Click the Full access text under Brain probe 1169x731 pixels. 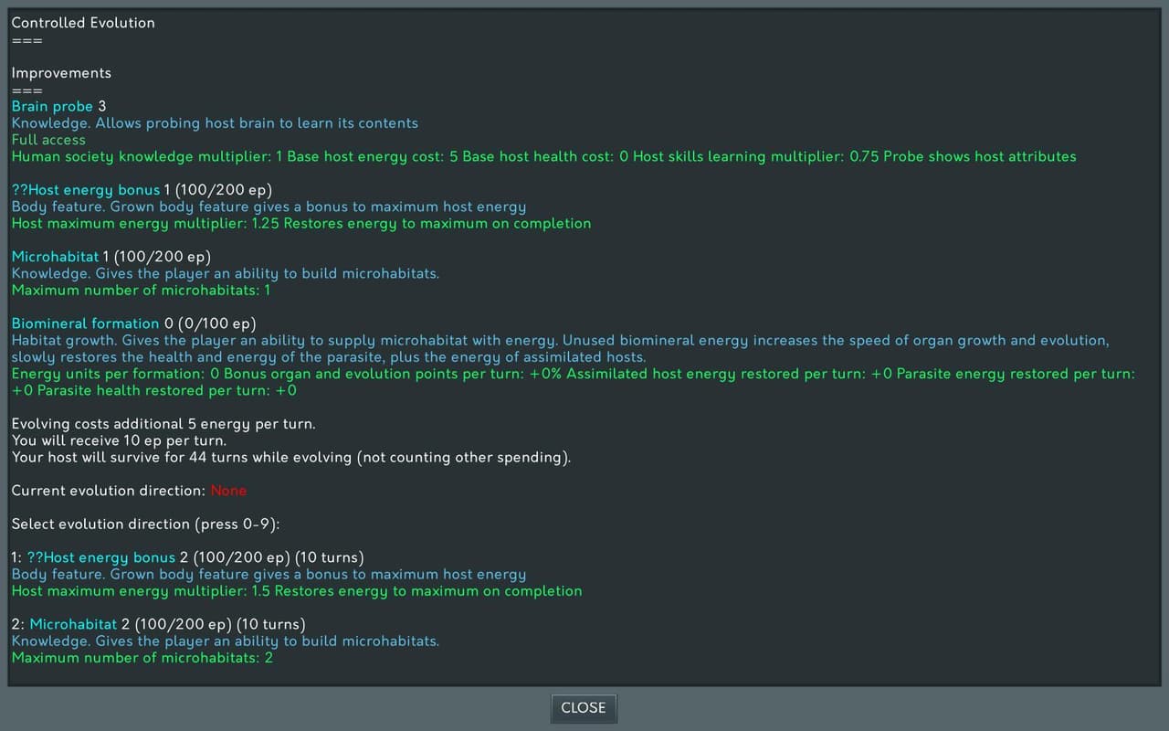pos(48,140)
